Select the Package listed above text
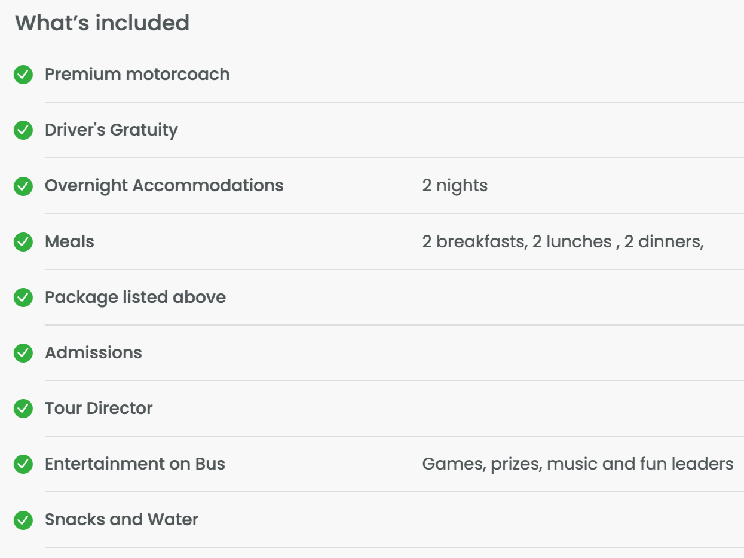 [136, 298]
